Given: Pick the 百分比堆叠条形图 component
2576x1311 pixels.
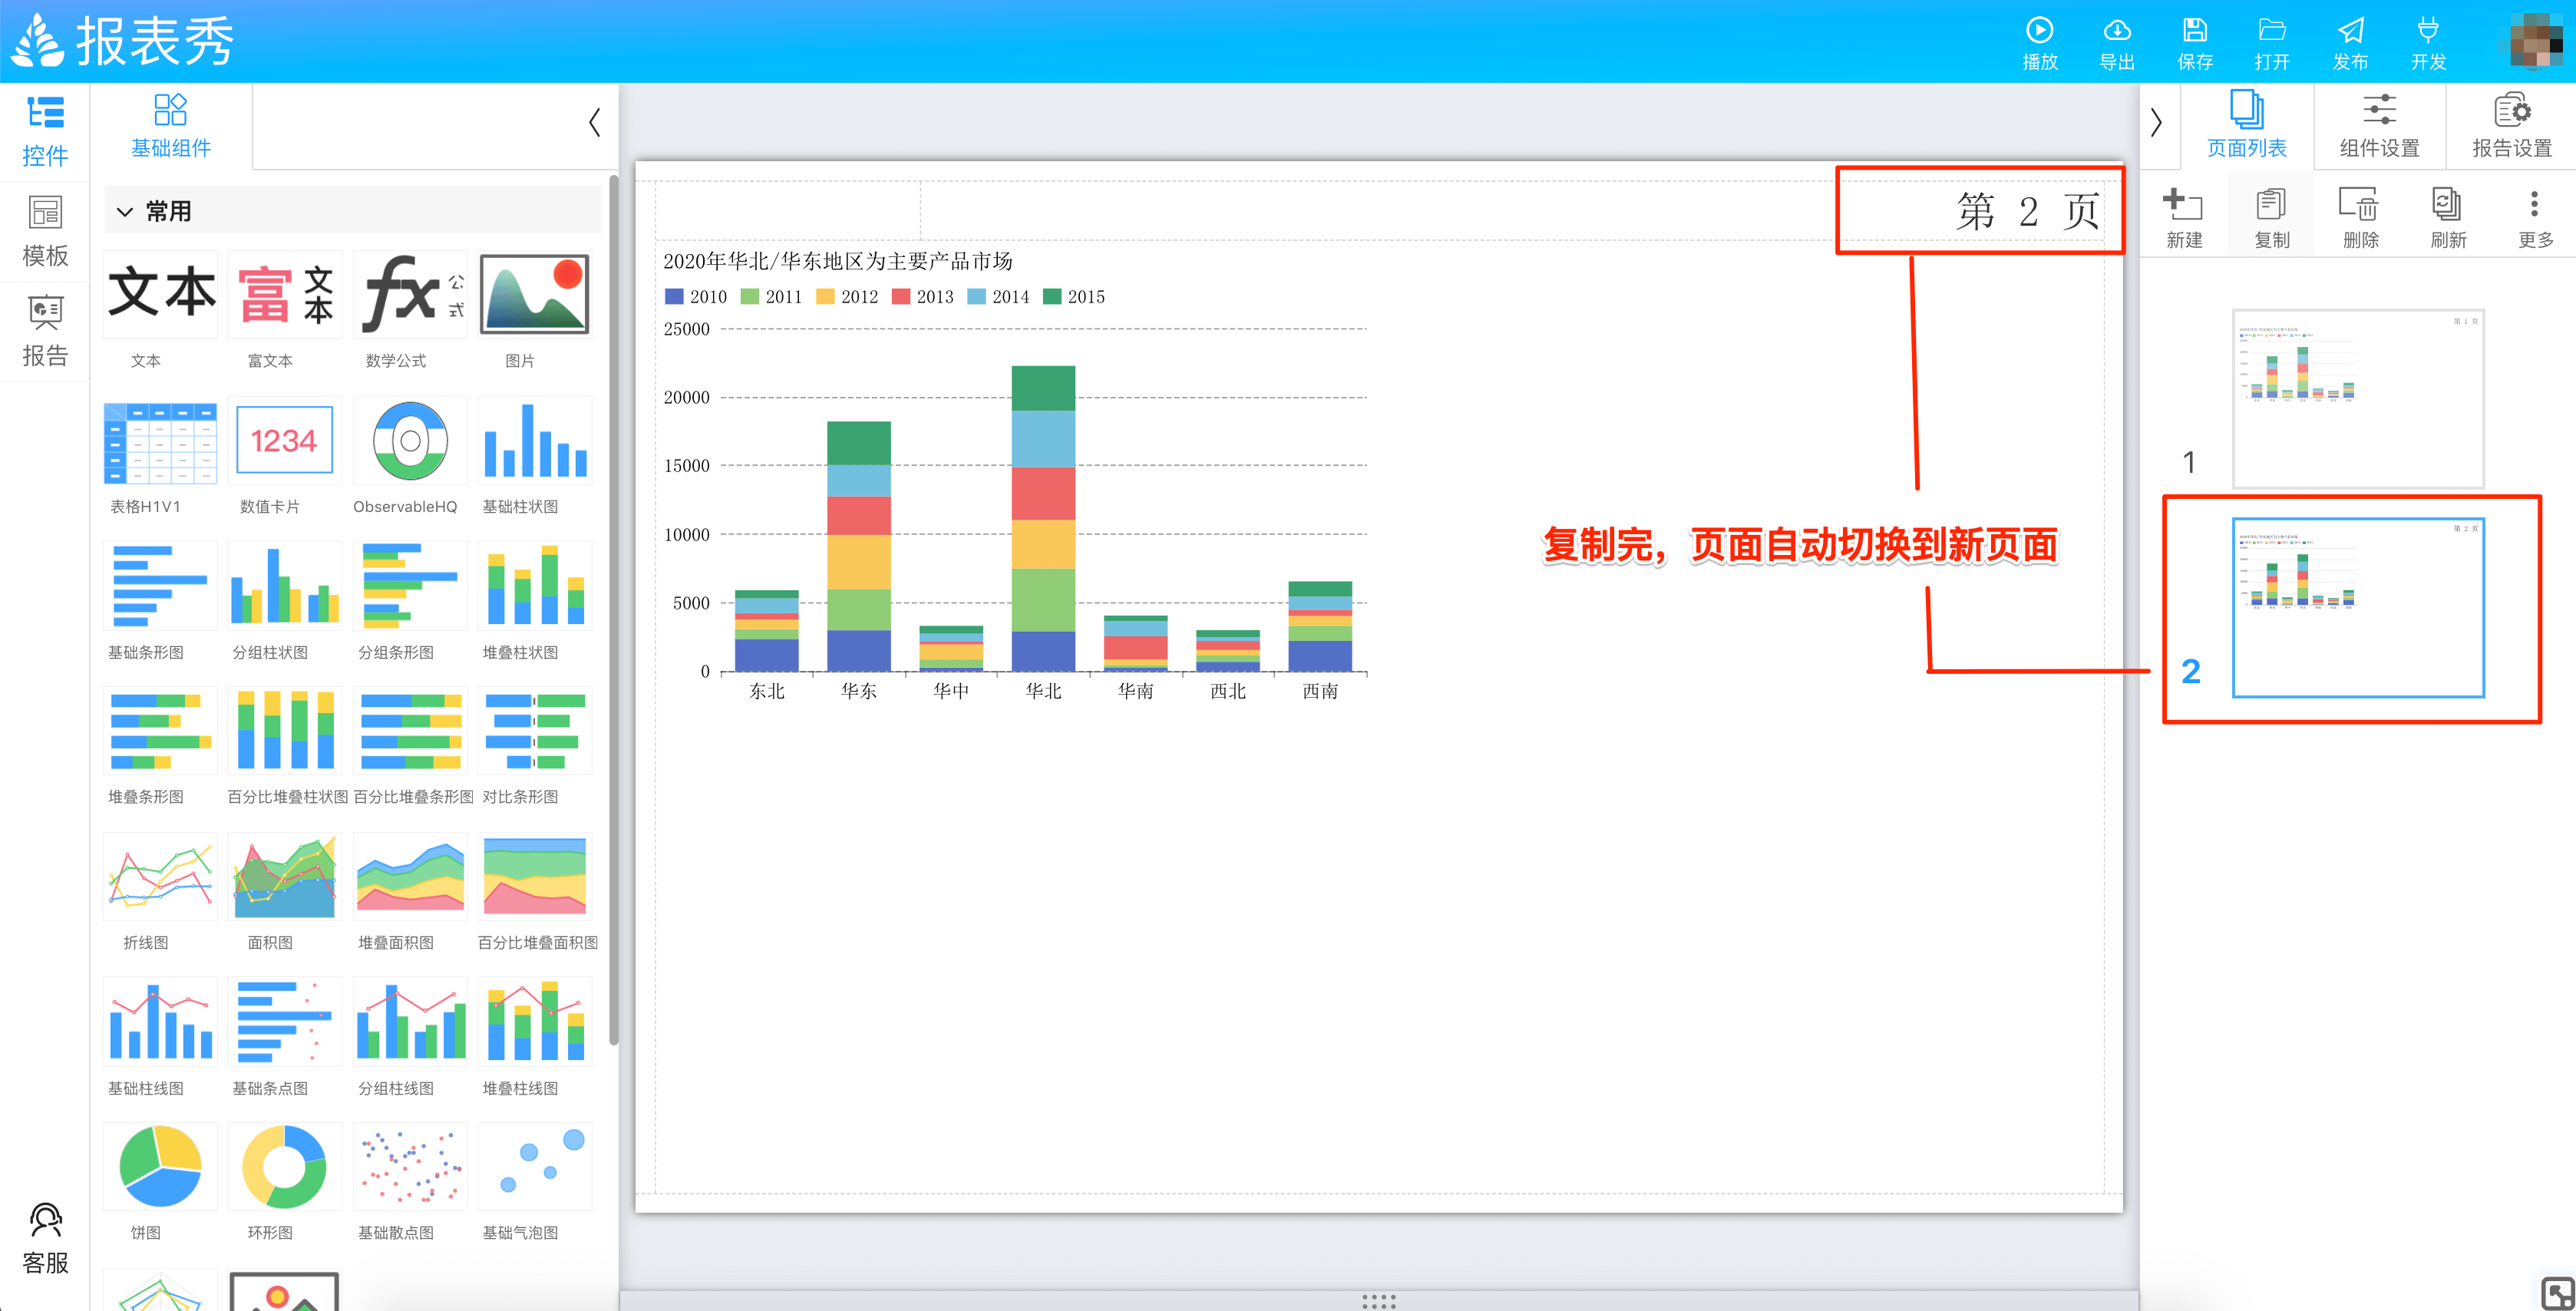Looking at the screenshot, I should [x=410, y=731].
